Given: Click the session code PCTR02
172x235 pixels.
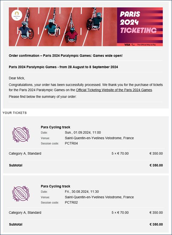Looking at the screenshot, I should point(71,202).
